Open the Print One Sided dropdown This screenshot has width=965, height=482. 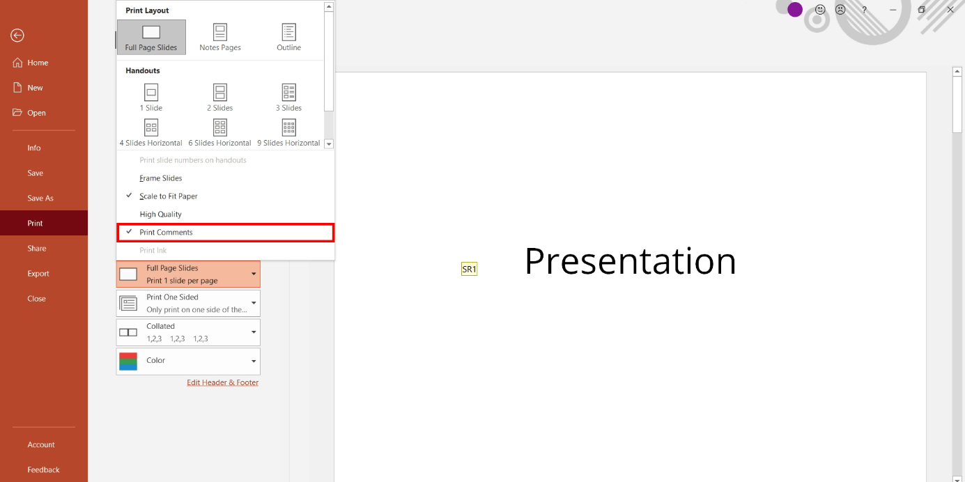point(188,303)
